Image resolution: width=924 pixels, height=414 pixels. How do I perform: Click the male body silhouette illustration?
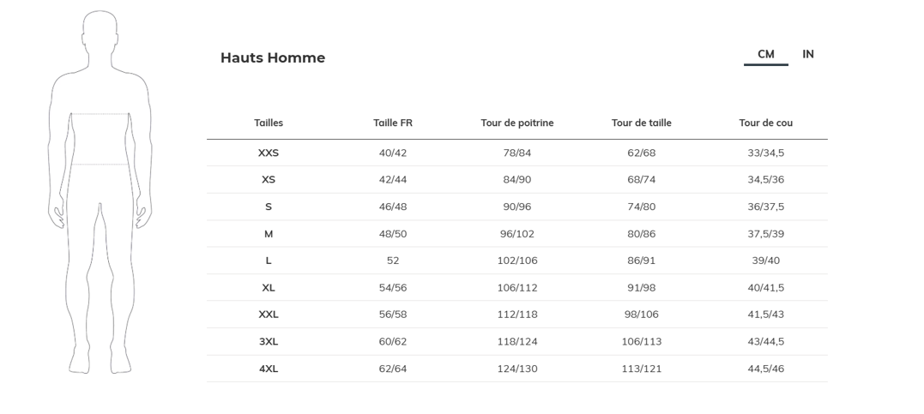[100, 193]
